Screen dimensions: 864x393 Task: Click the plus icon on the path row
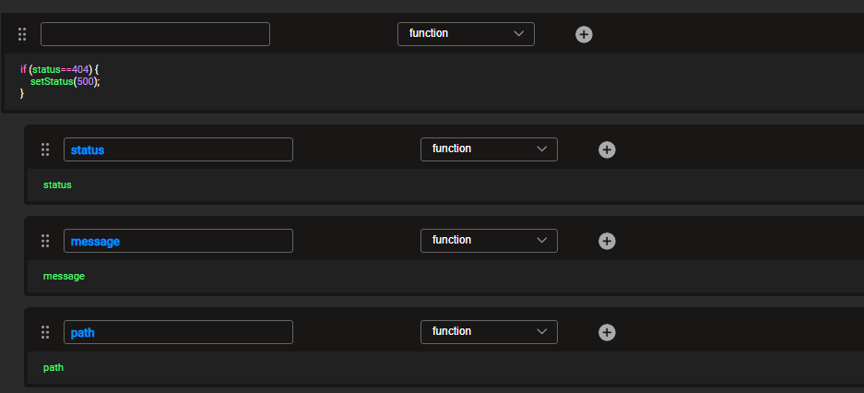click(x=607, y=332)
